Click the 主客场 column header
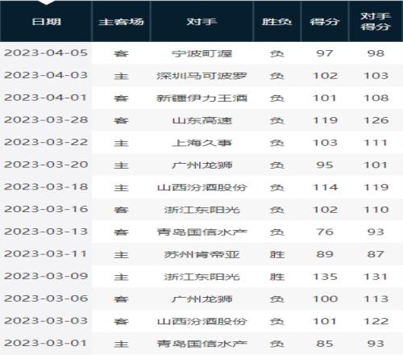Image resolution: width=403 pixels, height=355 pixels. (x=121, y=22)
